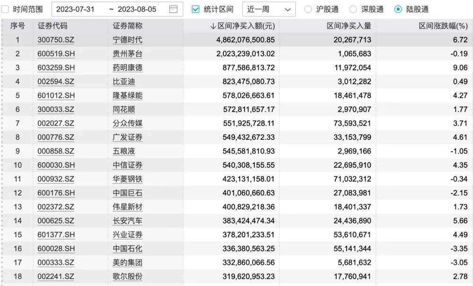The image size is (473, 286).
Task: Open stock code 300033.SZ link
Action: point(56,109)
